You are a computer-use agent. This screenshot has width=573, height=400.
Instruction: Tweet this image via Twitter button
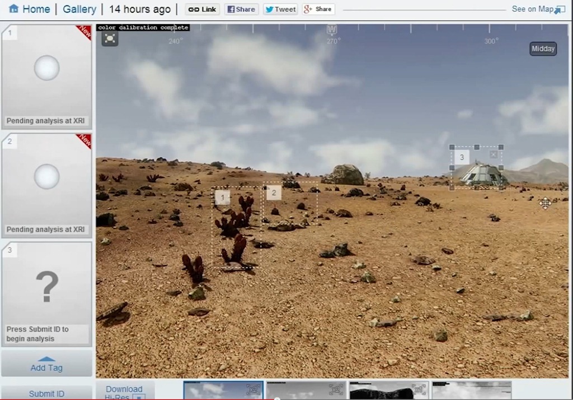coord(280,10)
